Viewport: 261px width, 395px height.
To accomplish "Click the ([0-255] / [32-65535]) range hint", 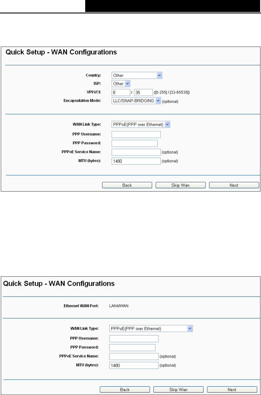I will coord(172,93).
